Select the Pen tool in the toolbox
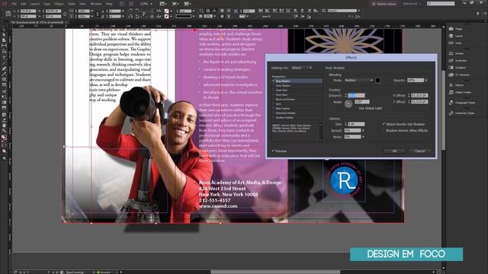 [x=4, y=68]
